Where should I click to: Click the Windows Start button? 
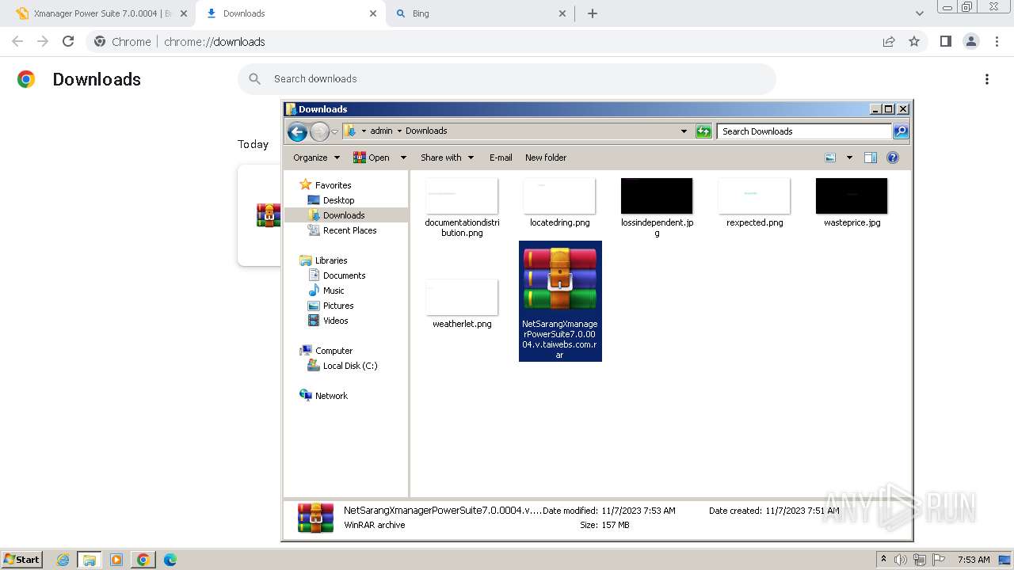22,559
